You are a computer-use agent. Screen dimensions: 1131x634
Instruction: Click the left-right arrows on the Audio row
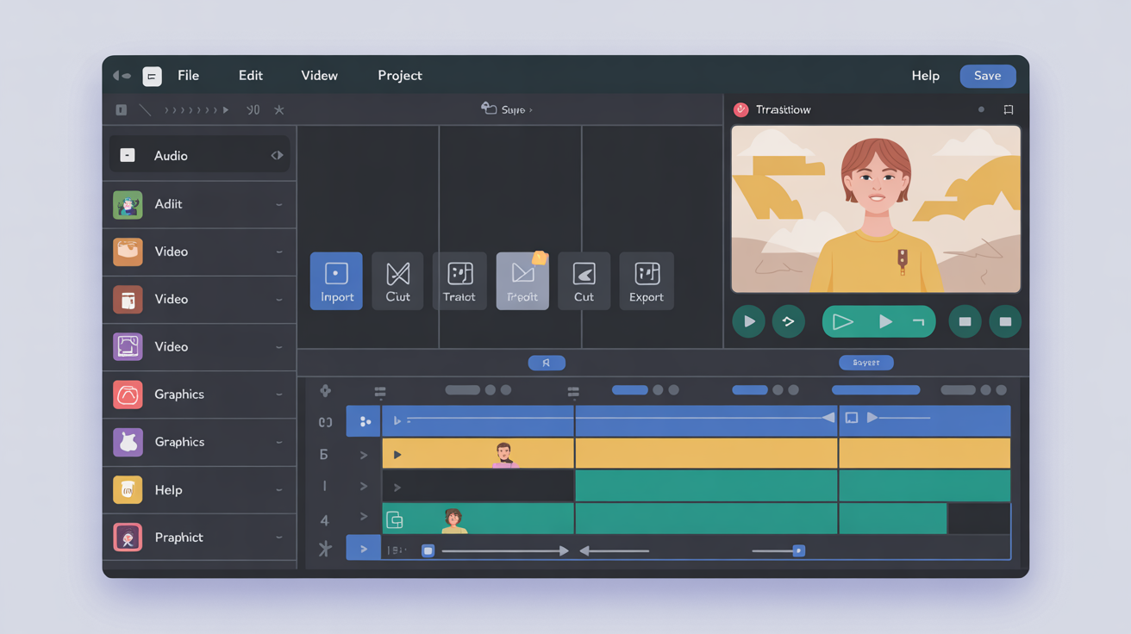tap(277, 155)
